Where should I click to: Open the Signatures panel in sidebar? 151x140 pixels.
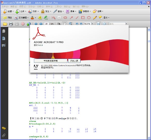point(4,45)
